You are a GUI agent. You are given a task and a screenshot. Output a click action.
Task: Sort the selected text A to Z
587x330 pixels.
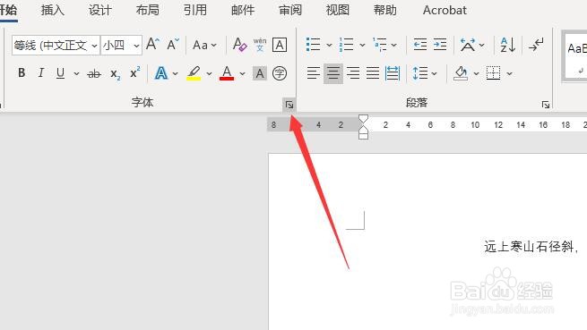click(507, 45)
